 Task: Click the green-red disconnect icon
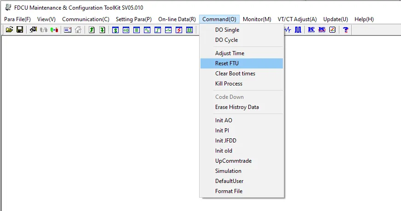coord(54,30)
